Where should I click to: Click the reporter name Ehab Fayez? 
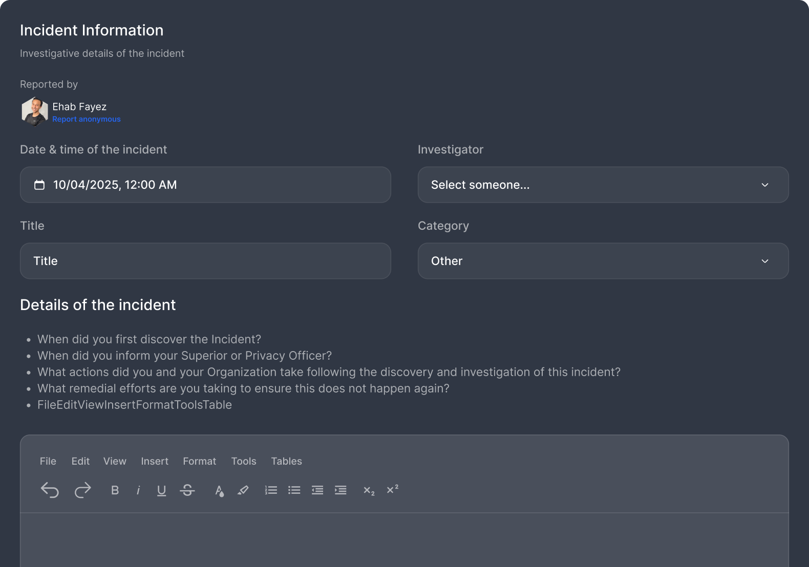pyautogui.click(x=79, y=107)
